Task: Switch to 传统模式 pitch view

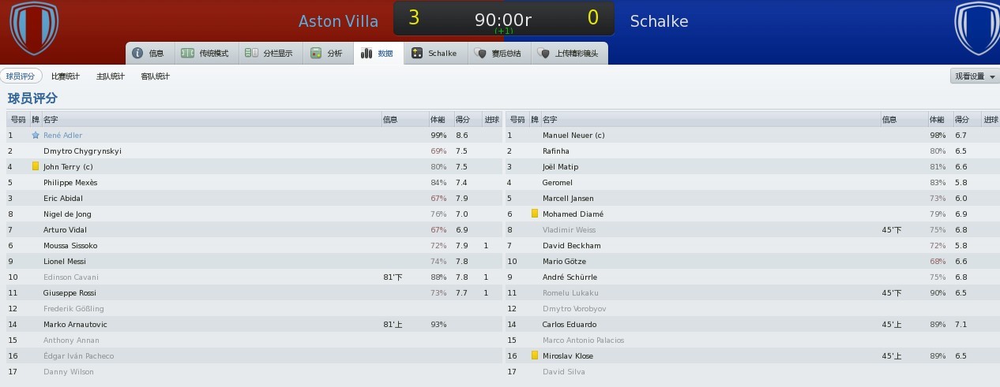Action: 205,54
